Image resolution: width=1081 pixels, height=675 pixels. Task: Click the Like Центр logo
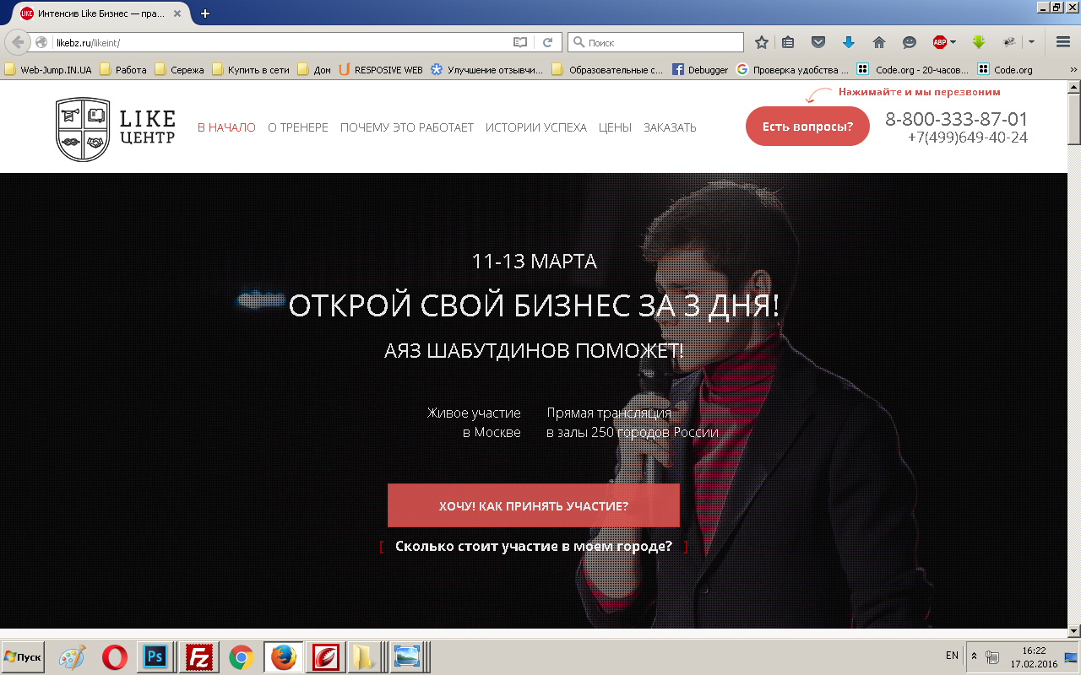pyautogui.click(x=116, y=129)
